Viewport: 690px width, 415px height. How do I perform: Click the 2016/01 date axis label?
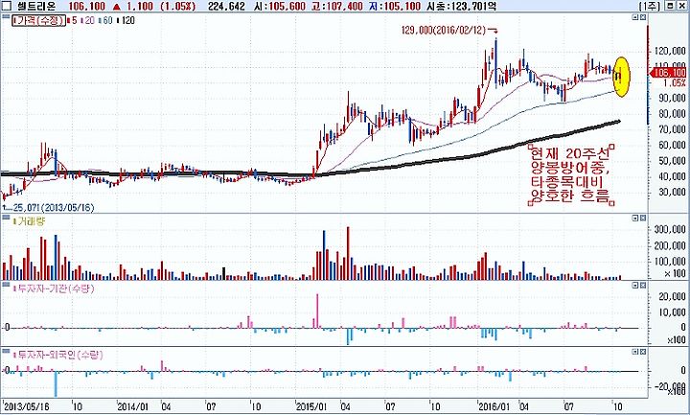coord(494,406)
